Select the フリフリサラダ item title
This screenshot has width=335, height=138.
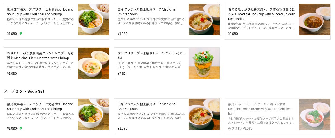click(151, 55)
